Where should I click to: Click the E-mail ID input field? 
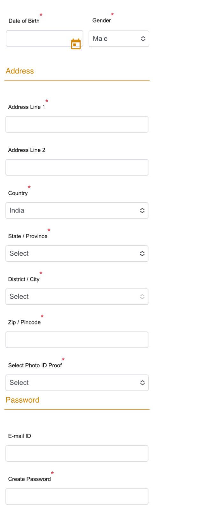click(77, 453)
